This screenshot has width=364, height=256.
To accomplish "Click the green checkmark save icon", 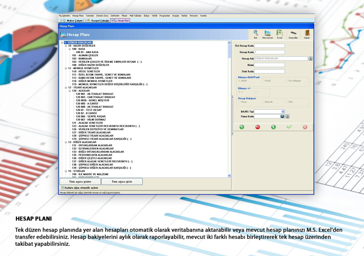I will point(289,127).
